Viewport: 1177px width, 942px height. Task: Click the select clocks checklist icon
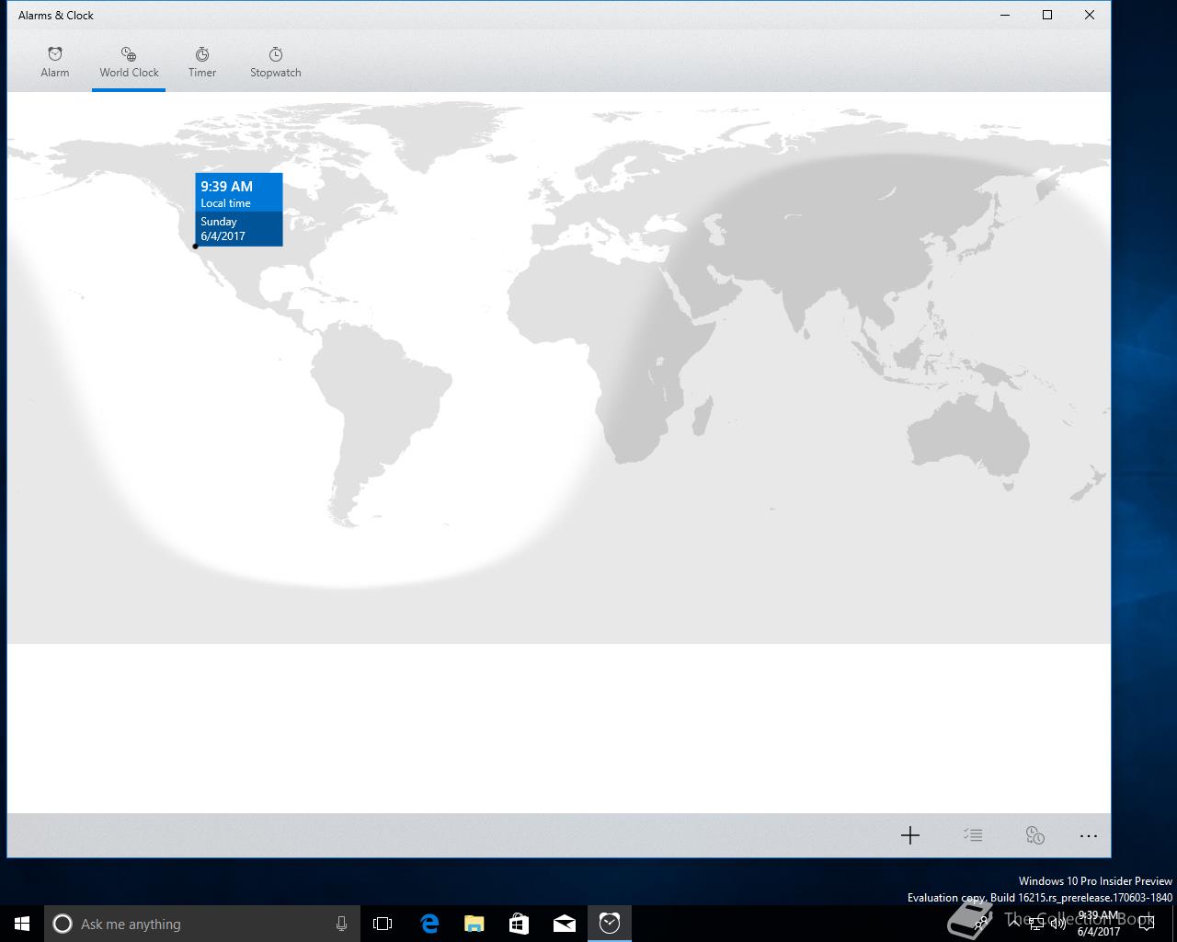point(973,835)
